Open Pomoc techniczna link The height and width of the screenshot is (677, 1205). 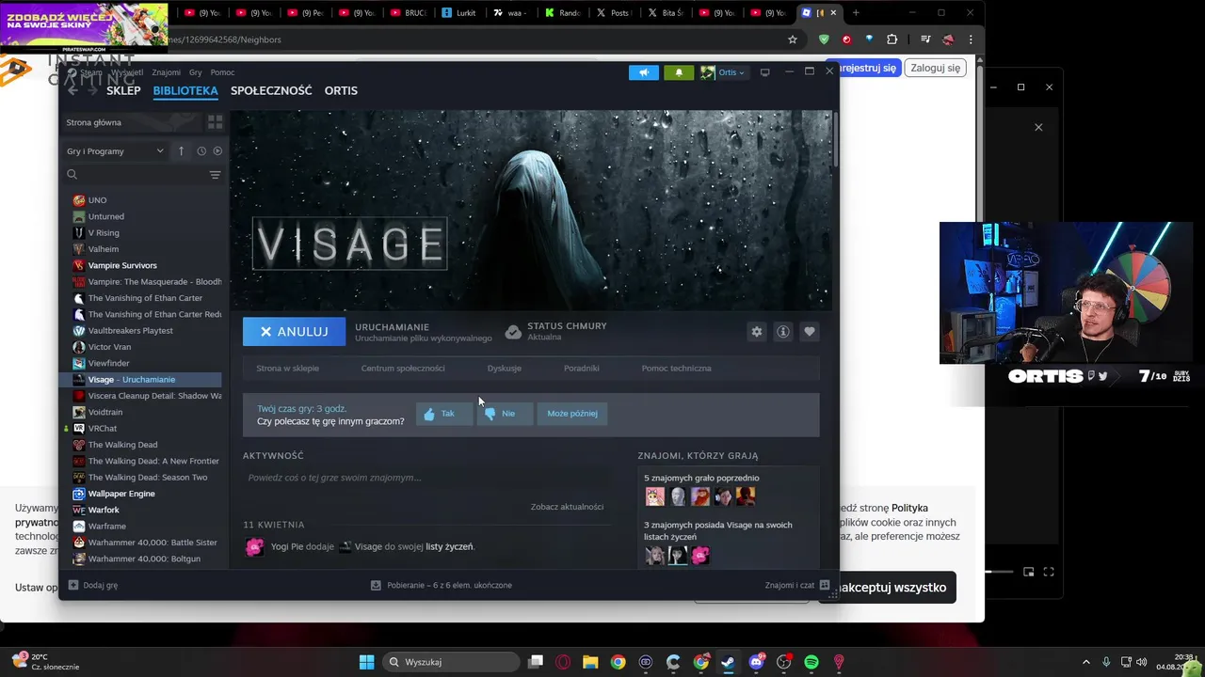pyautogui.click(x=676, y=369)
